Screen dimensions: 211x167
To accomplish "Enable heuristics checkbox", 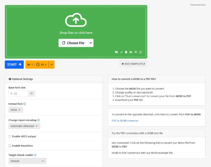I will 10,146.
